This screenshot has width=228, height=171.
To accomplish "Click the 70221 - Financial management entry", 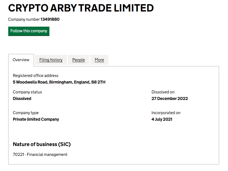I will pyautogui.click(x=40, y=155).
